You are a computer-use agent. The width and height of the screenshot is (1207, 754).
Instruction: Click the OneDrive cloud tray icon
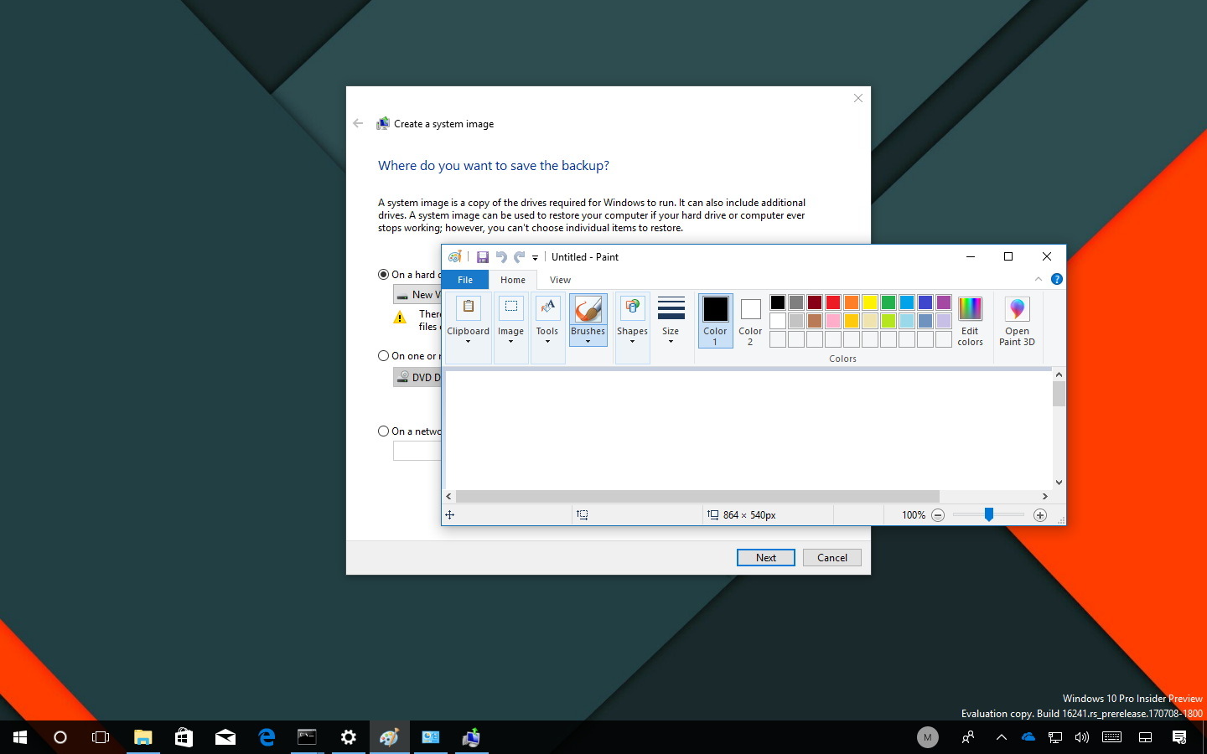pyautogui.click(x=1028, y=737)
